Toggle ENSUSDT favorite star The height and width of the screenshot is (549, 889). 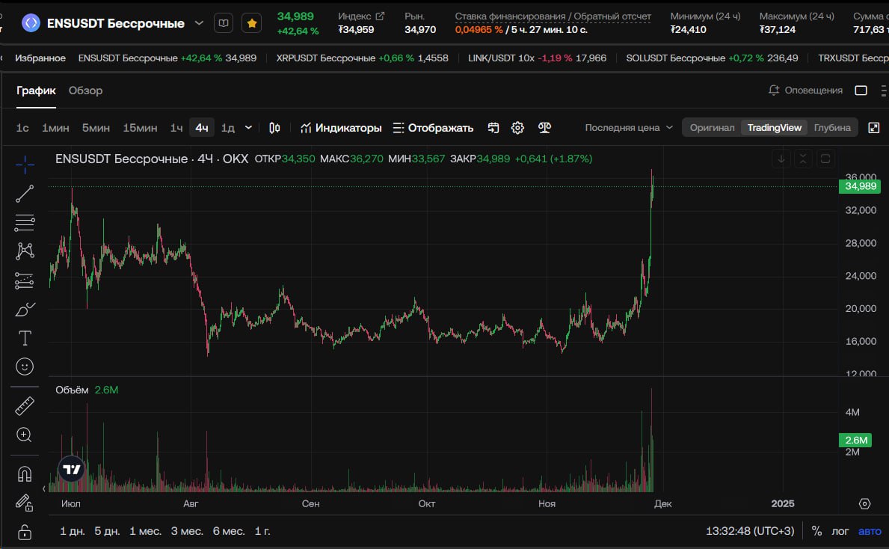point(252,23)
